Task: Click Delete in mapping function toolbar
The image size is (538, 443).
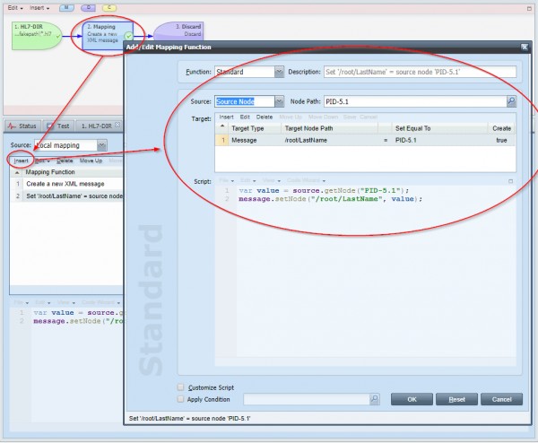Action: (x=65, y=161)
